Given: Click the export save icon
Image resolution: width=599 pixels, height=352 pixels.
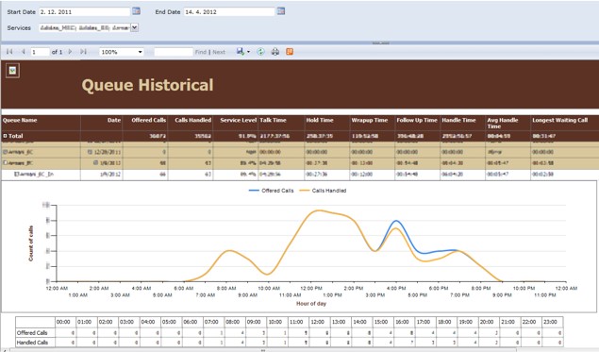Looking at the screenshot, I should click(x=241, y=52).
